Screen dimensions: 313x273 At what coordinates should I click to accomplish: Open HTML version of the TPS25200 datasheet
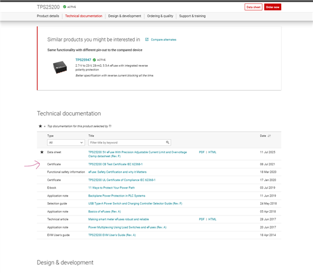[212, 152]
